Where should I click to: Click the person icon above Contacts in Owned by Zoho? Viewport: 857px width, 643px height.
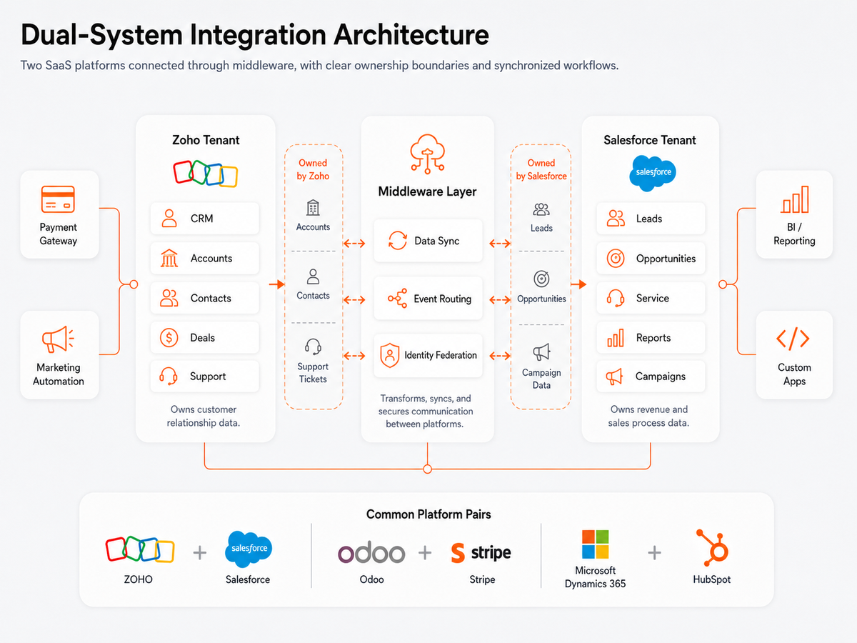tap(313, 276)
